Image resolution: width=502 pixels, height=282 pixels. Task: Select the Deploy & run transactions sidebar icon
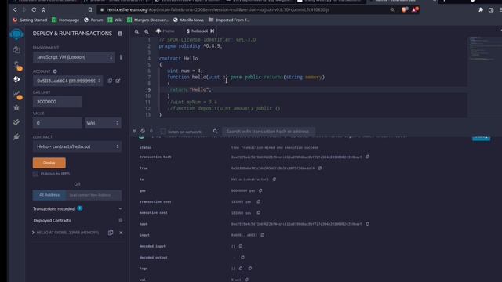pyautogui.click(x=16, y=79)
